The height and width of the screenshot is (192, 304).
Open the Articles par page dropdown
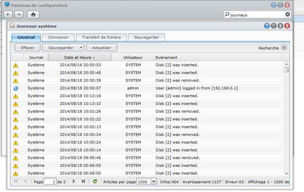click(154, 181)
